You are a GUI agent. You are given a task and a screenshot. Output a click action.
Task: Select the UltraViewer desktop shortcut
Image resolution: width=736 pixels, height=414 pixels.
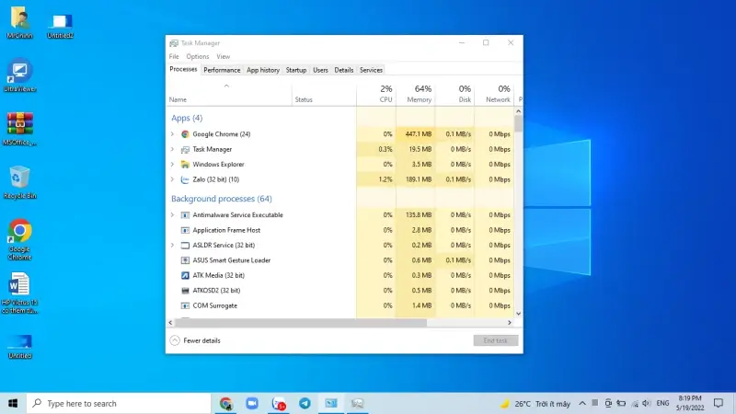(19, 72)
